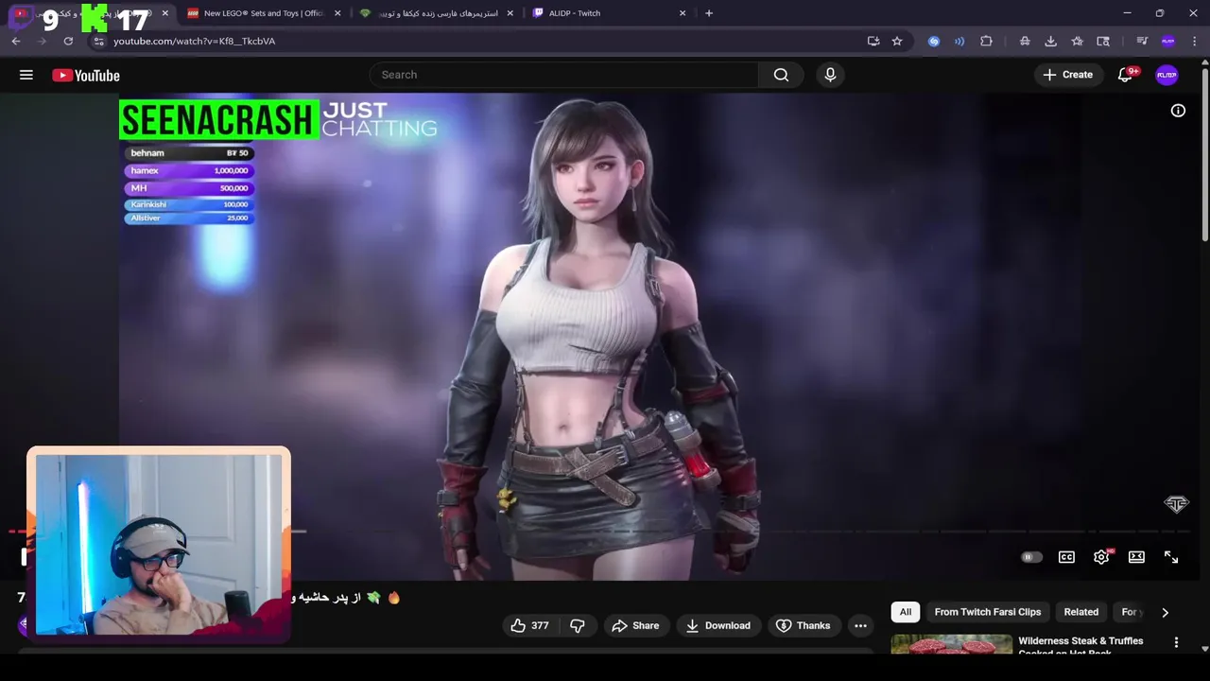Expand the suggestion chips right arrow

[1165, 612]
